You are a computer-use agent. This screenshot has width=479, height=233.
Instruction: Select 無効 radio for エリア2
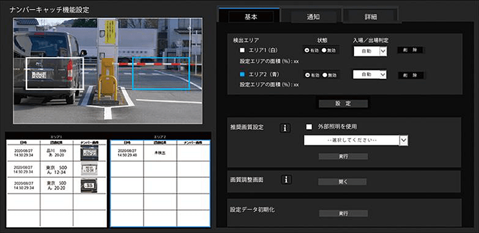point(324,75)
